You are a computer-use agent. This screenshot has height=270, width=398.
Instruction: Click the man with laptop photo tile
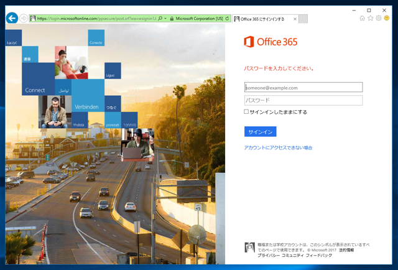(x=137, y=145)
